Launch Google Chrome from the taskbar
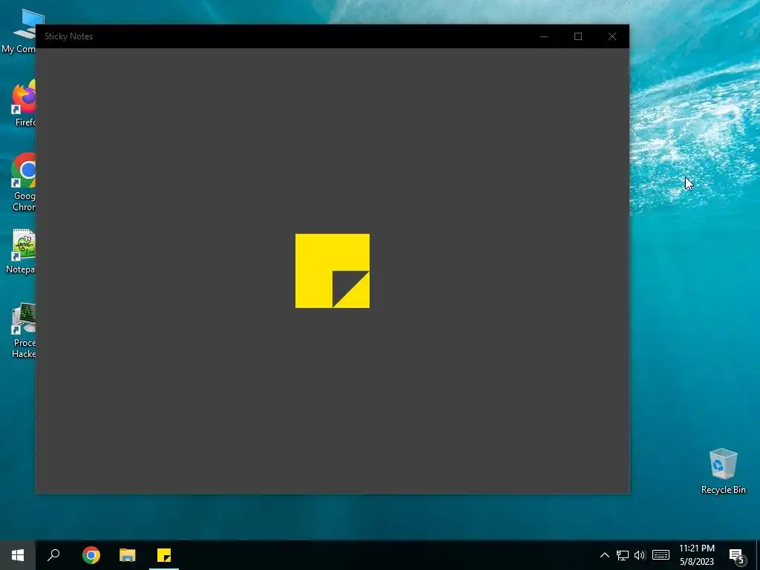The width and height of the screenshot is (760, 570). pyautogui.click(x=91, y=555)
